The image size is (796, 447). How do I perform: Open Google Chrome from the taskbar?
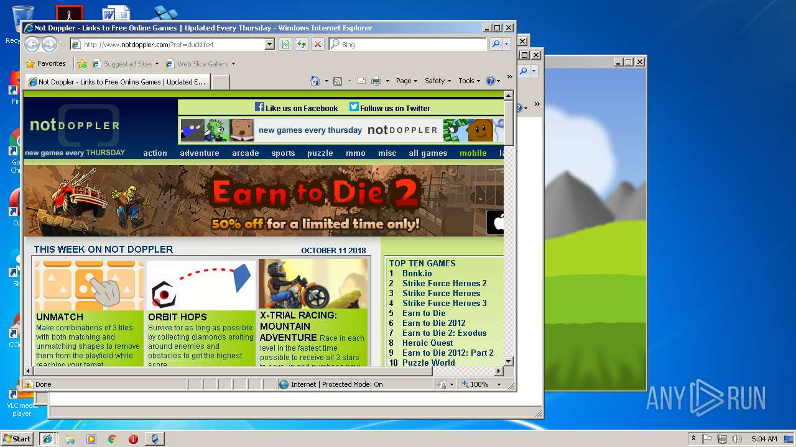point(112,438)
